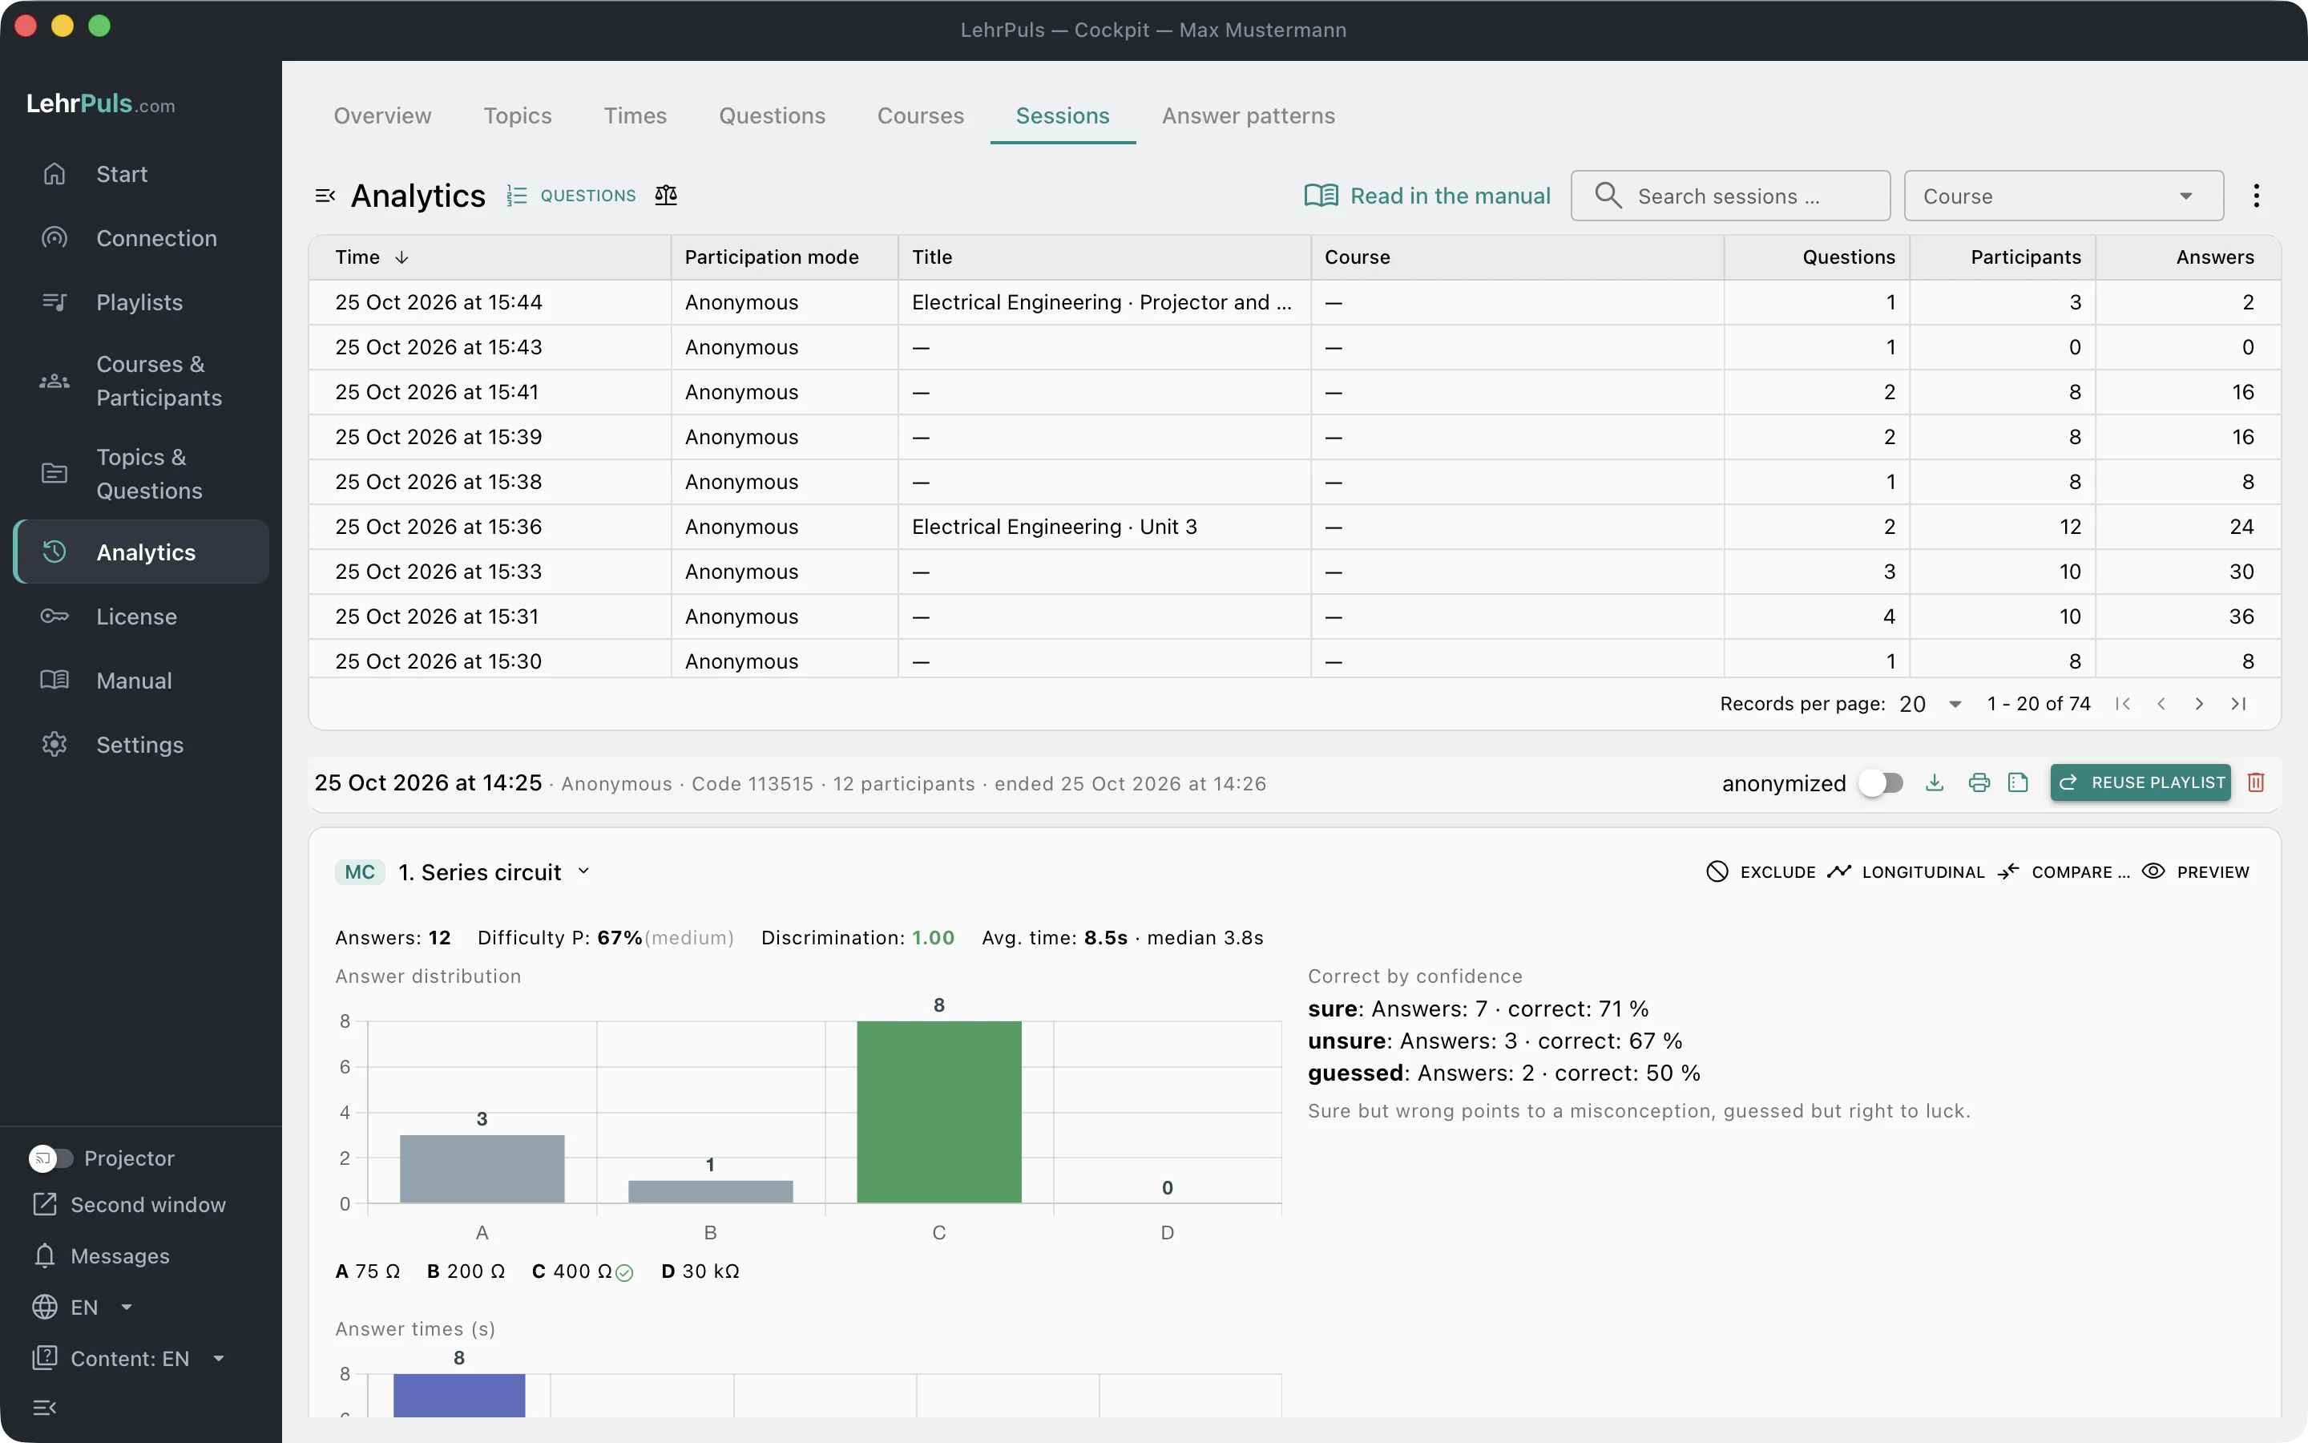Switch to the Answer patterns tab
This screenshot has width=2308, height=1443.
[1249, 115]
